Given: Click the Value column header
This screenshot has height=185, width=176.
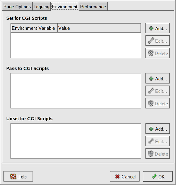Looking at the screenshot, I should pyautogui.click(x=99, y=28).
